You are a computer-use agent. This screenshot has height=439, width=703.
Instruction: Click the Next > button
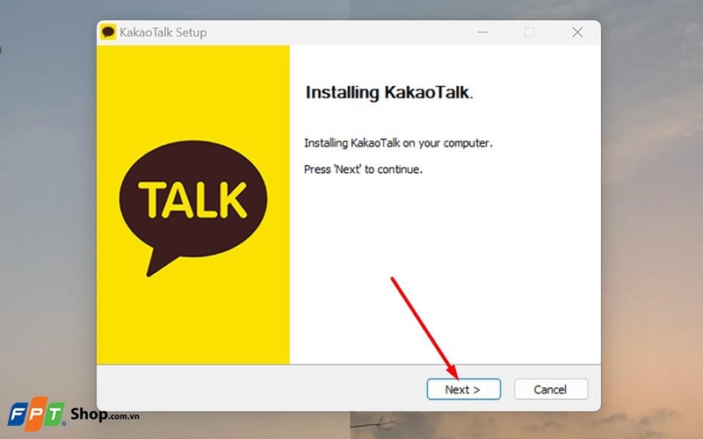pos(464,389)
